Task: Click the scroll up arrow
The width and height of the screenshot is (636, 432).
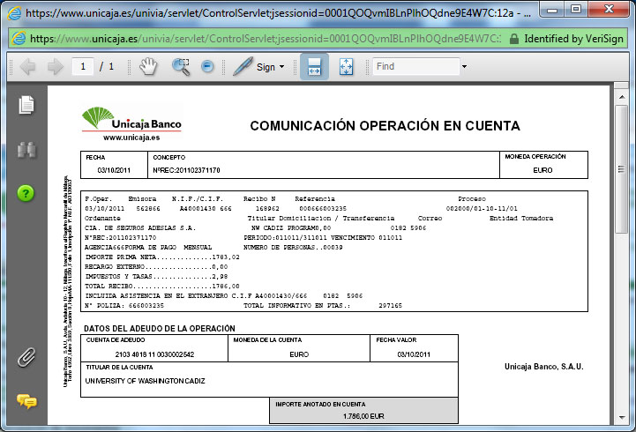Action: [621, 97]
